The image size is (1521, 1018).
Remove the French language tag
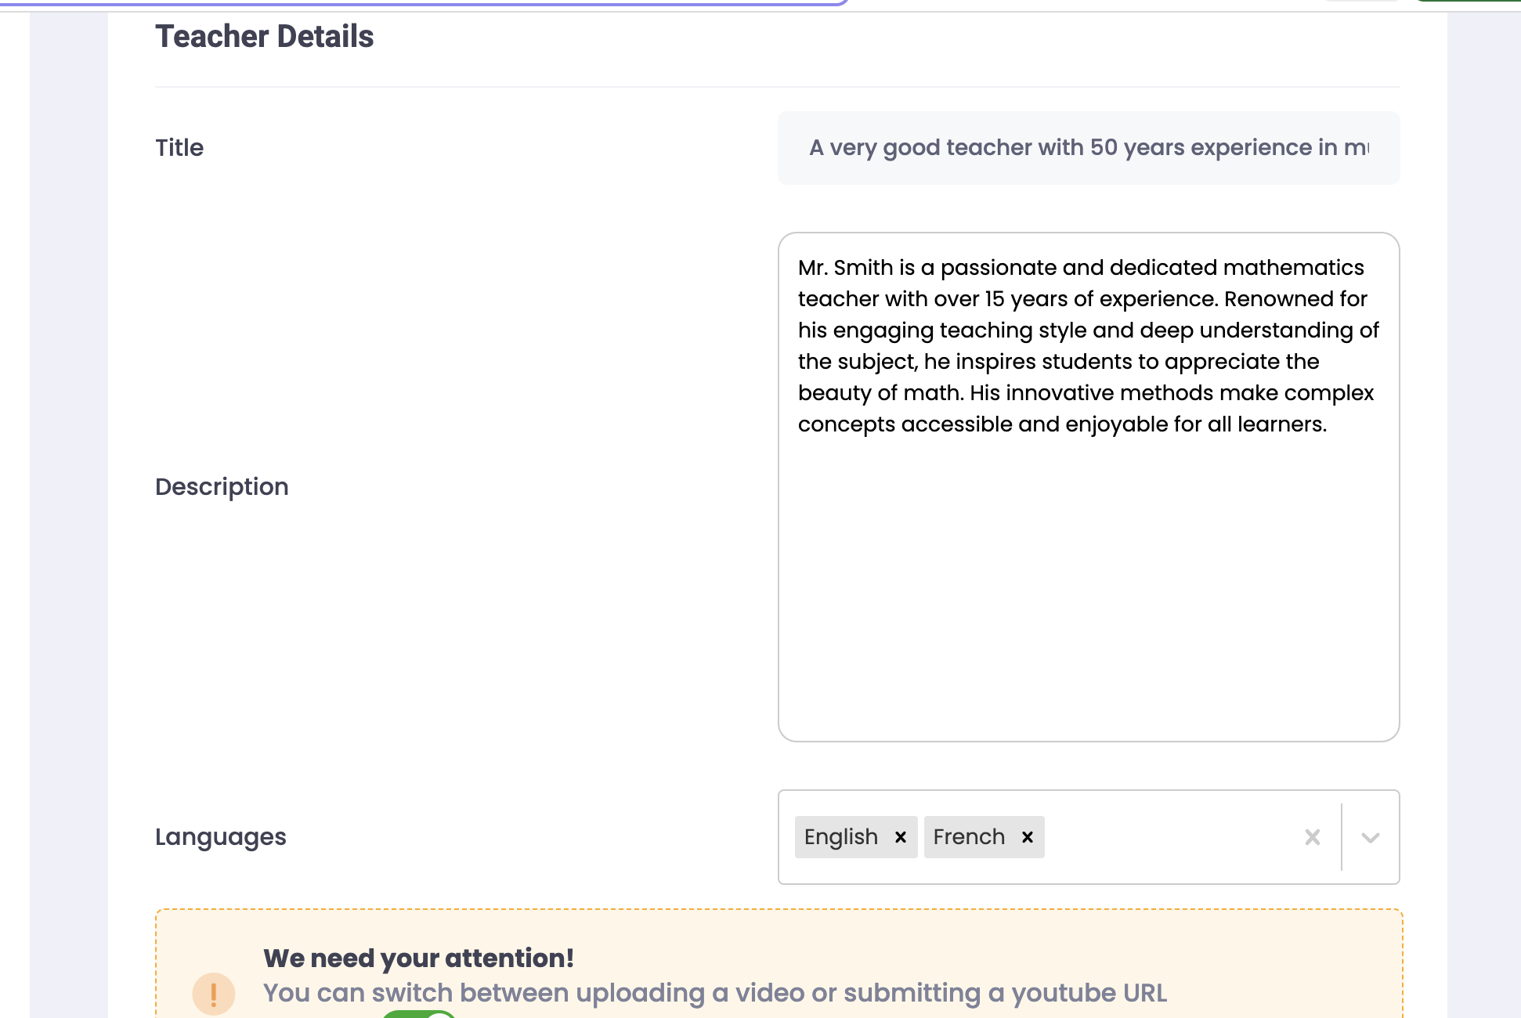tap(1028, 837)
